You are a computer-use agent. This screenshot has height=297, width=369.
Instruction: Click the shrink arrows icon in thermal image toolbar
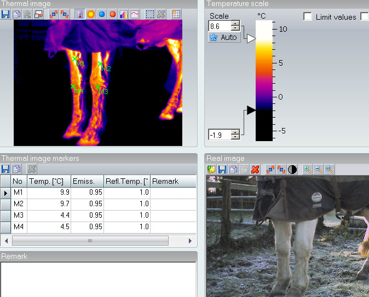[x=65, y=14]
